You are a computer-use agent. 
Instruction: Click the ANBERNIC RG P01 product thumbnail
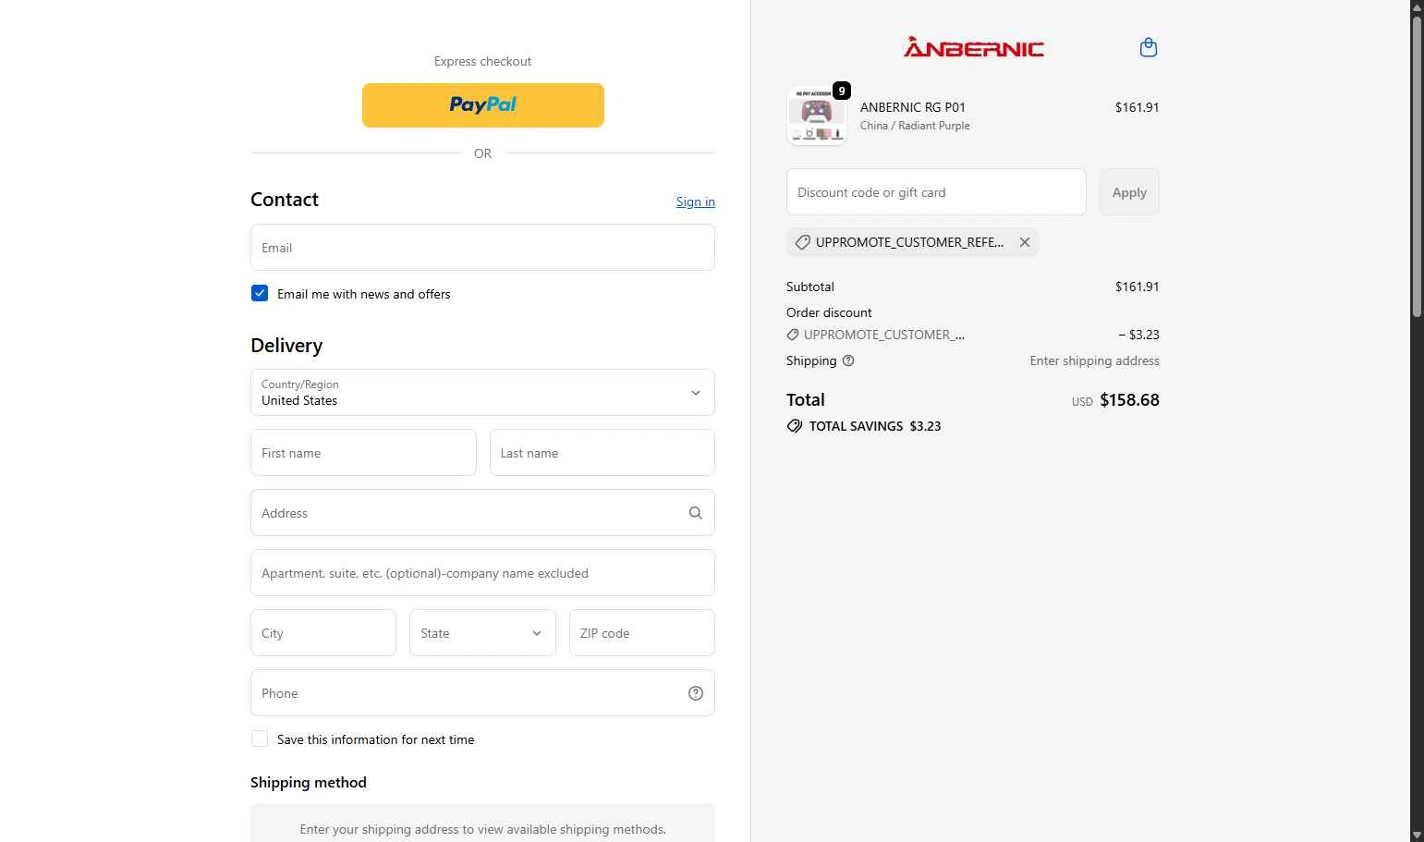[x=816, y=116]
